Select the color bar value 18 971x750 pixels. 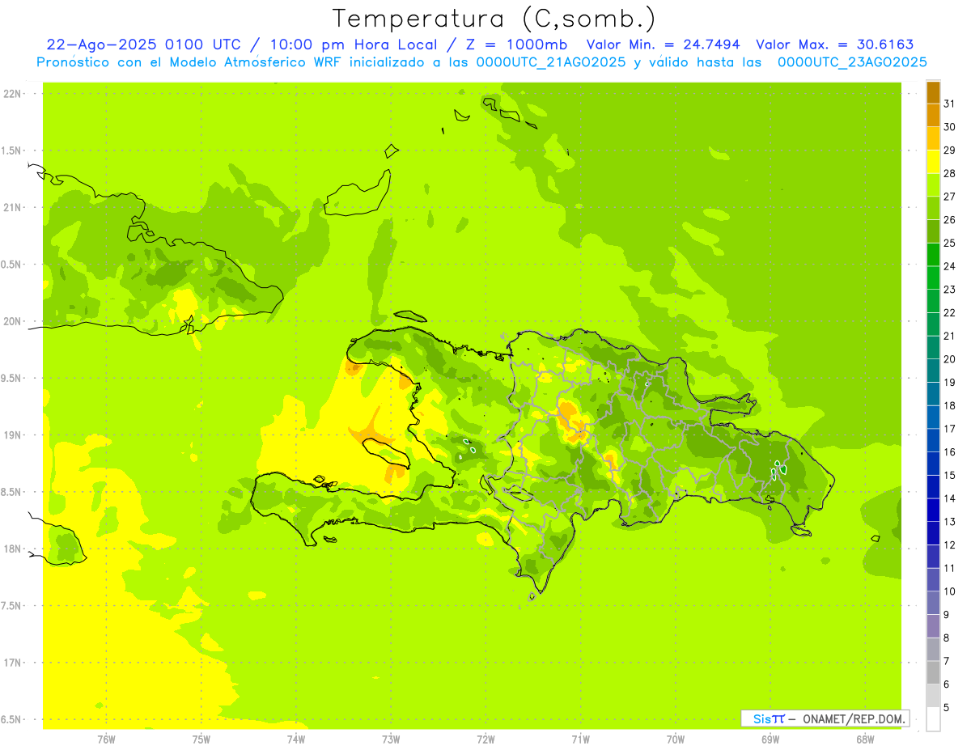949,405
